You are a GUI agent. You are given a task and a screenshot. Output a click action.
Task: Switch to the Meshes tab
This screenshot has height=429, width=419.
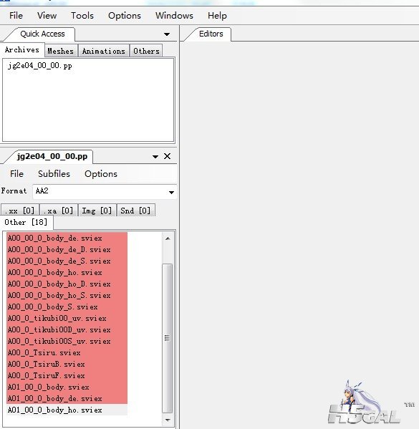61,51
